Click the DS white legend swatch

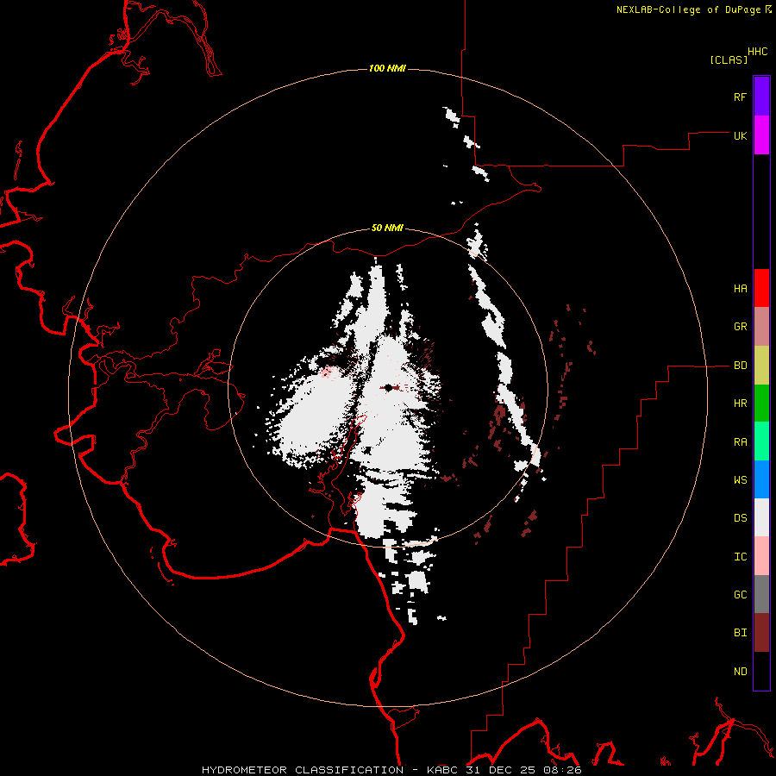(x=761, y=517)
